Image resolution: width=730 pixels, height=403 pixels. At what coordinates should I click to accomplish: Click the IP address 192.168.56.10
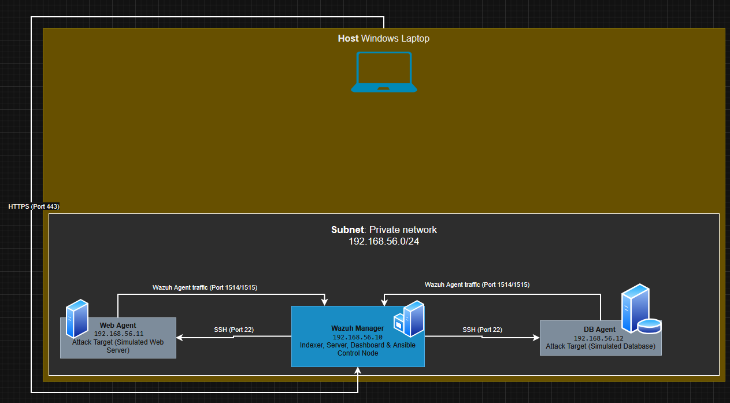[358, 337]
